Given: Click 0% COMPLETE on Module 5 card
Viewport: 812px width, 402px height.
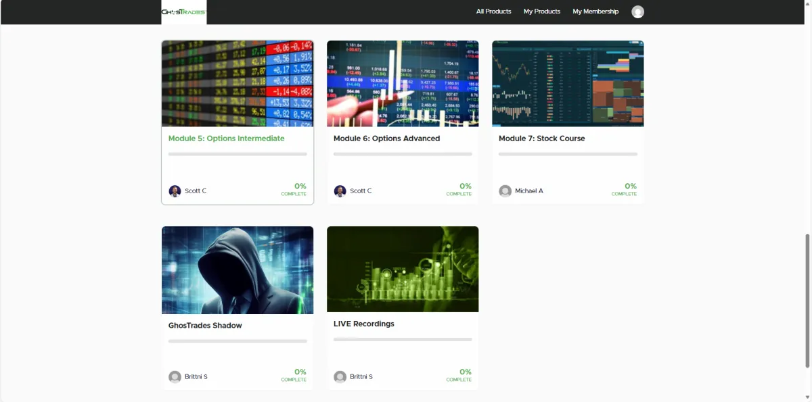Looking at the screenshot, I should coord(294,189).
